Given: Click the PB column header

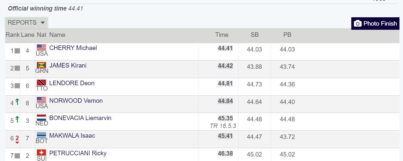Looking at the screenshot, I should (287, 35).
